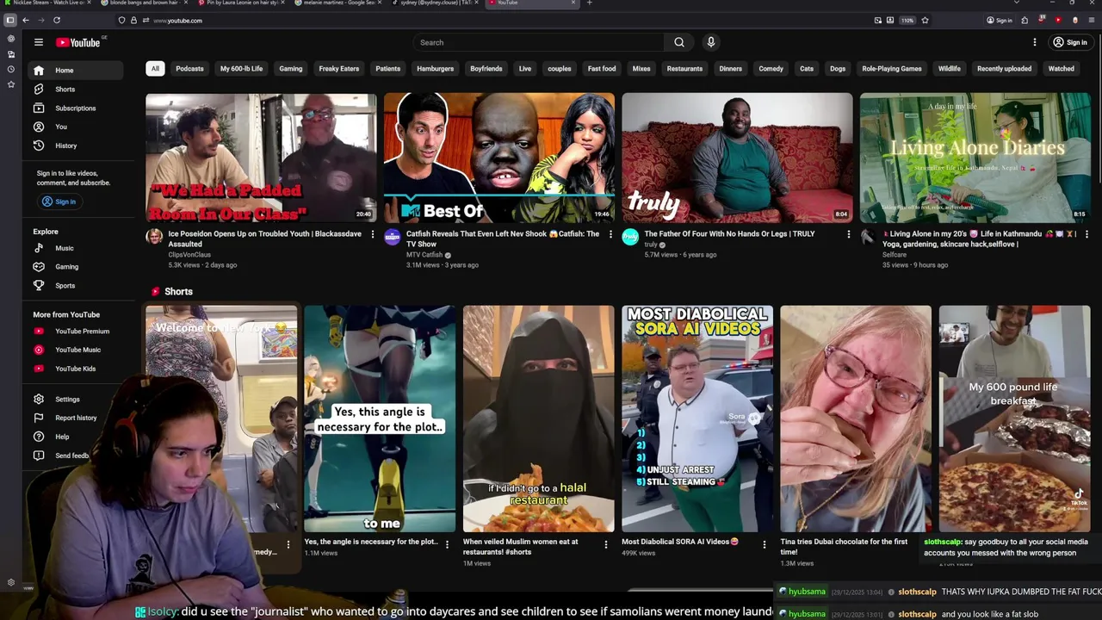1102x620 pixels.
Task: Play the Tina Dubai chocolate short
Action: (856, 418)
